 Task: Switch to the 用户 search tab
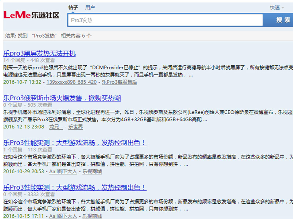click(90, 7)
